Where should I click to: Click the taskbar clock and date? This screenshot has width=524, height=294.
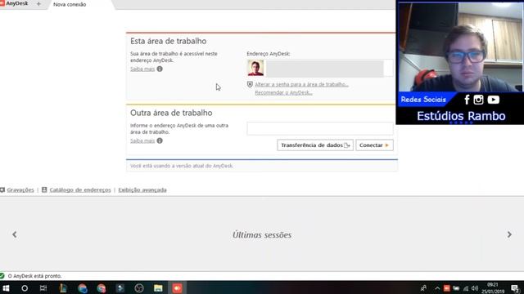493,288
